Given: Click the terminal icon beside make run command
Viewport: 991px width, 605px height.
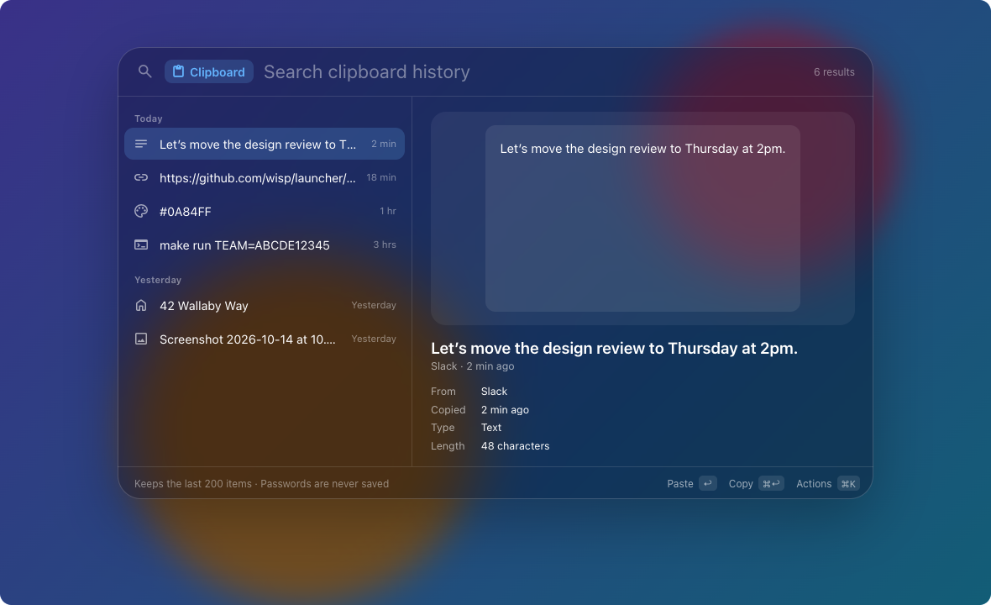Looking at the screenshot, I should point(141,245).
